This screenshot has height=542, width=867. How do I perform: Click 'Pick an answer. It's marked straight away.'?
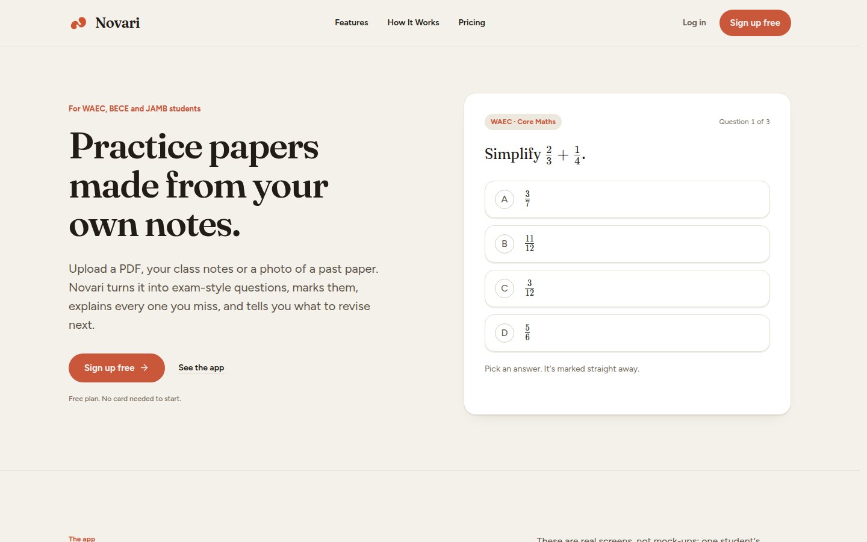[562, 369]
